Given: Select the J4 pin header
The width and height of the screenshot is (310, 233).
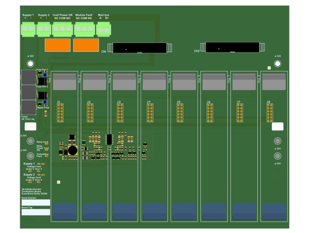Looking at the screenshot, I should point(150,112).
